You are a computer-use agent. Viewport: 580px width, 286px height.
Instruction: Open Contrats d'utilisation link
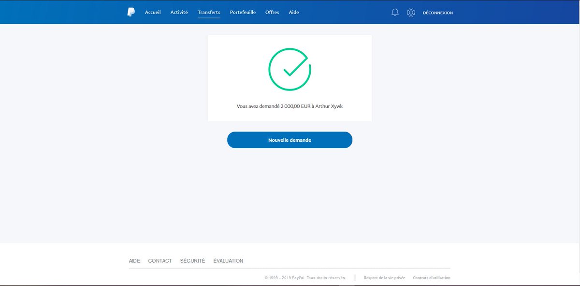click(432, 278)
